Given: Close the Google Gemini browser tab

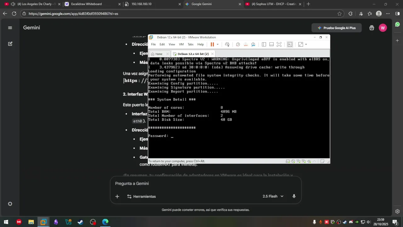Looking at the screenshot, I should pos(240,4).
